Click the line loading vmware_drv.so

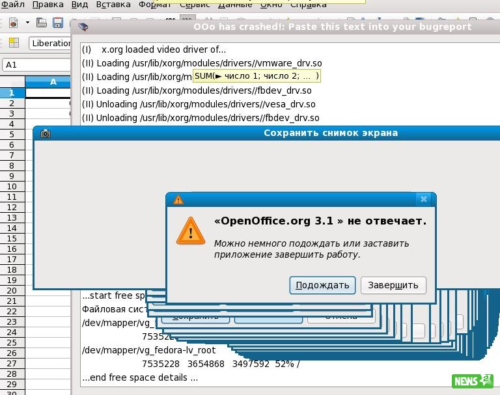tap(202, 63)
